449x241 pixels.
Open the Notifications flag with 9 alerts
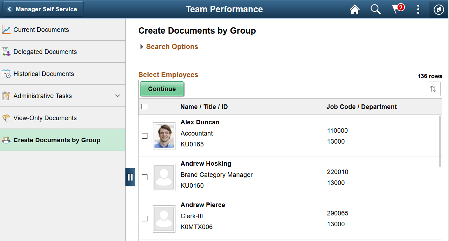[x=398, y=9]
